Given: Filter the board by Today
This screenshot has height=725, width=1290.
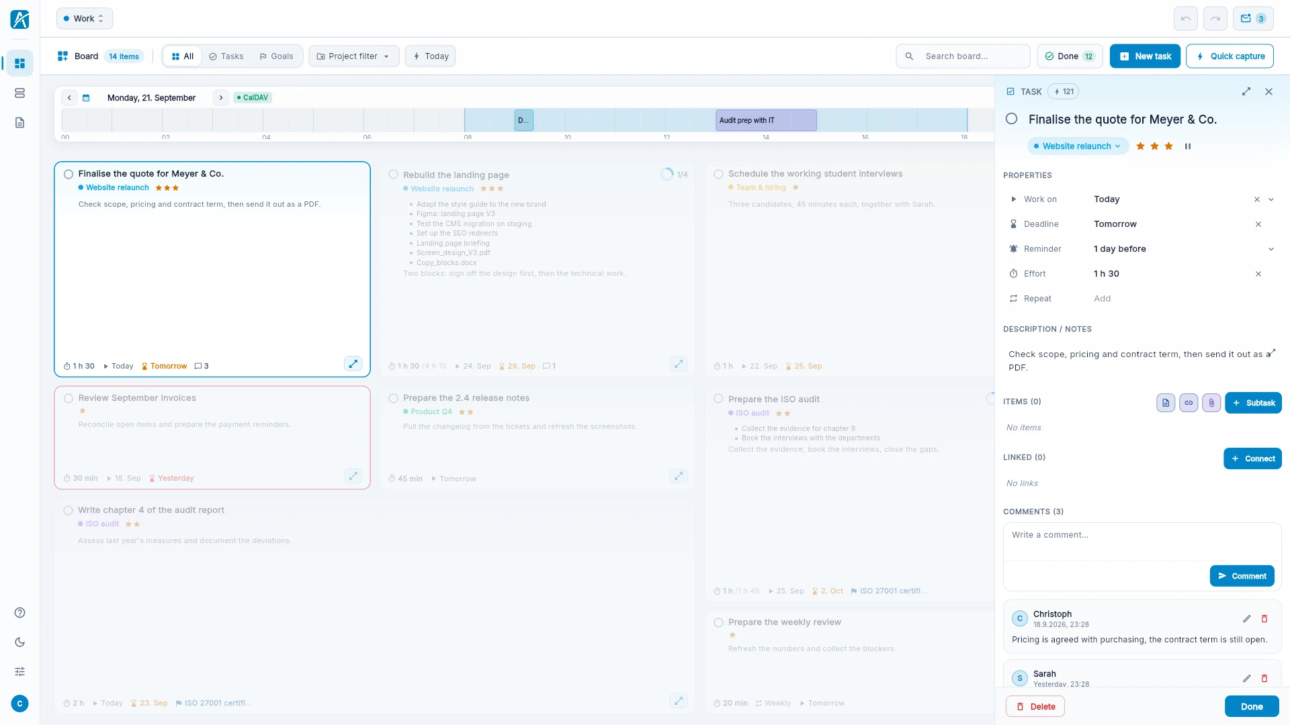Looking at the screenshot, I should pos(431,56).
